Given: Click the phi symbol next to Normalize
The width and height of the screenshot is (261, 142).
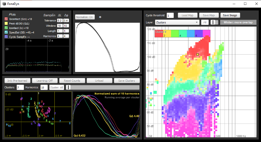Looking at the screenshot, I should pyautogui.click(x=100, y=17).
